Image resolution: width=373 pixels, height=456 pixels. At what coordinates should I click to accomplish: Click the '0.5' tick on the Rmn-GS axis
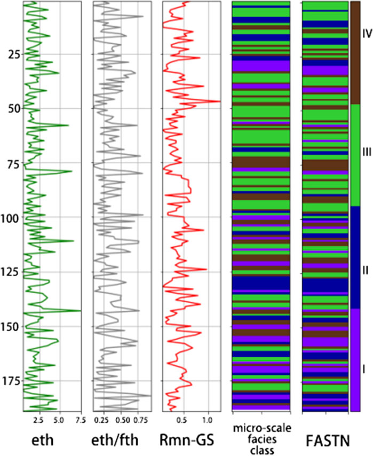click(182, 420)
